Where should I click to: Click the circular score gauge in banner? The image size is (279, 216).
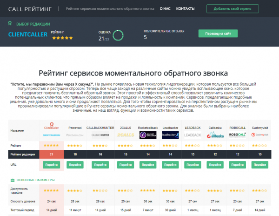[x=118, y=35]
